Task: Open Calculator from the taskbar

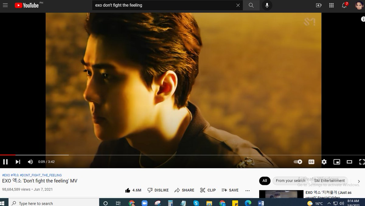Action: click(x=170, y=203)
